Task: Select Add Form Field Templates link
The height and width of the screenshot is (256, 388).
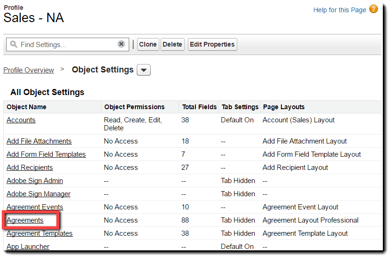Action: (46, 154)
